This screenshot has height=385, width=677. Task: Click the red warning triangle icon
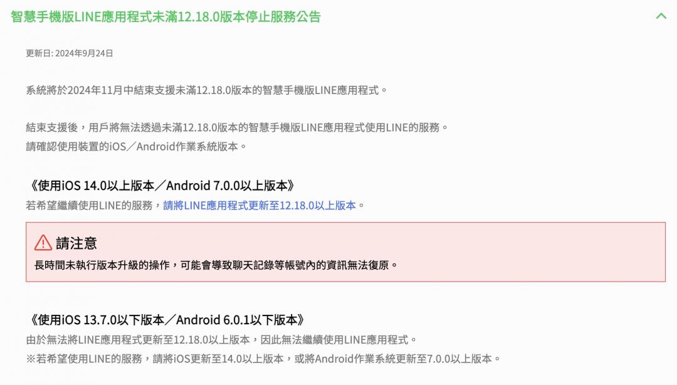point(43,243)
